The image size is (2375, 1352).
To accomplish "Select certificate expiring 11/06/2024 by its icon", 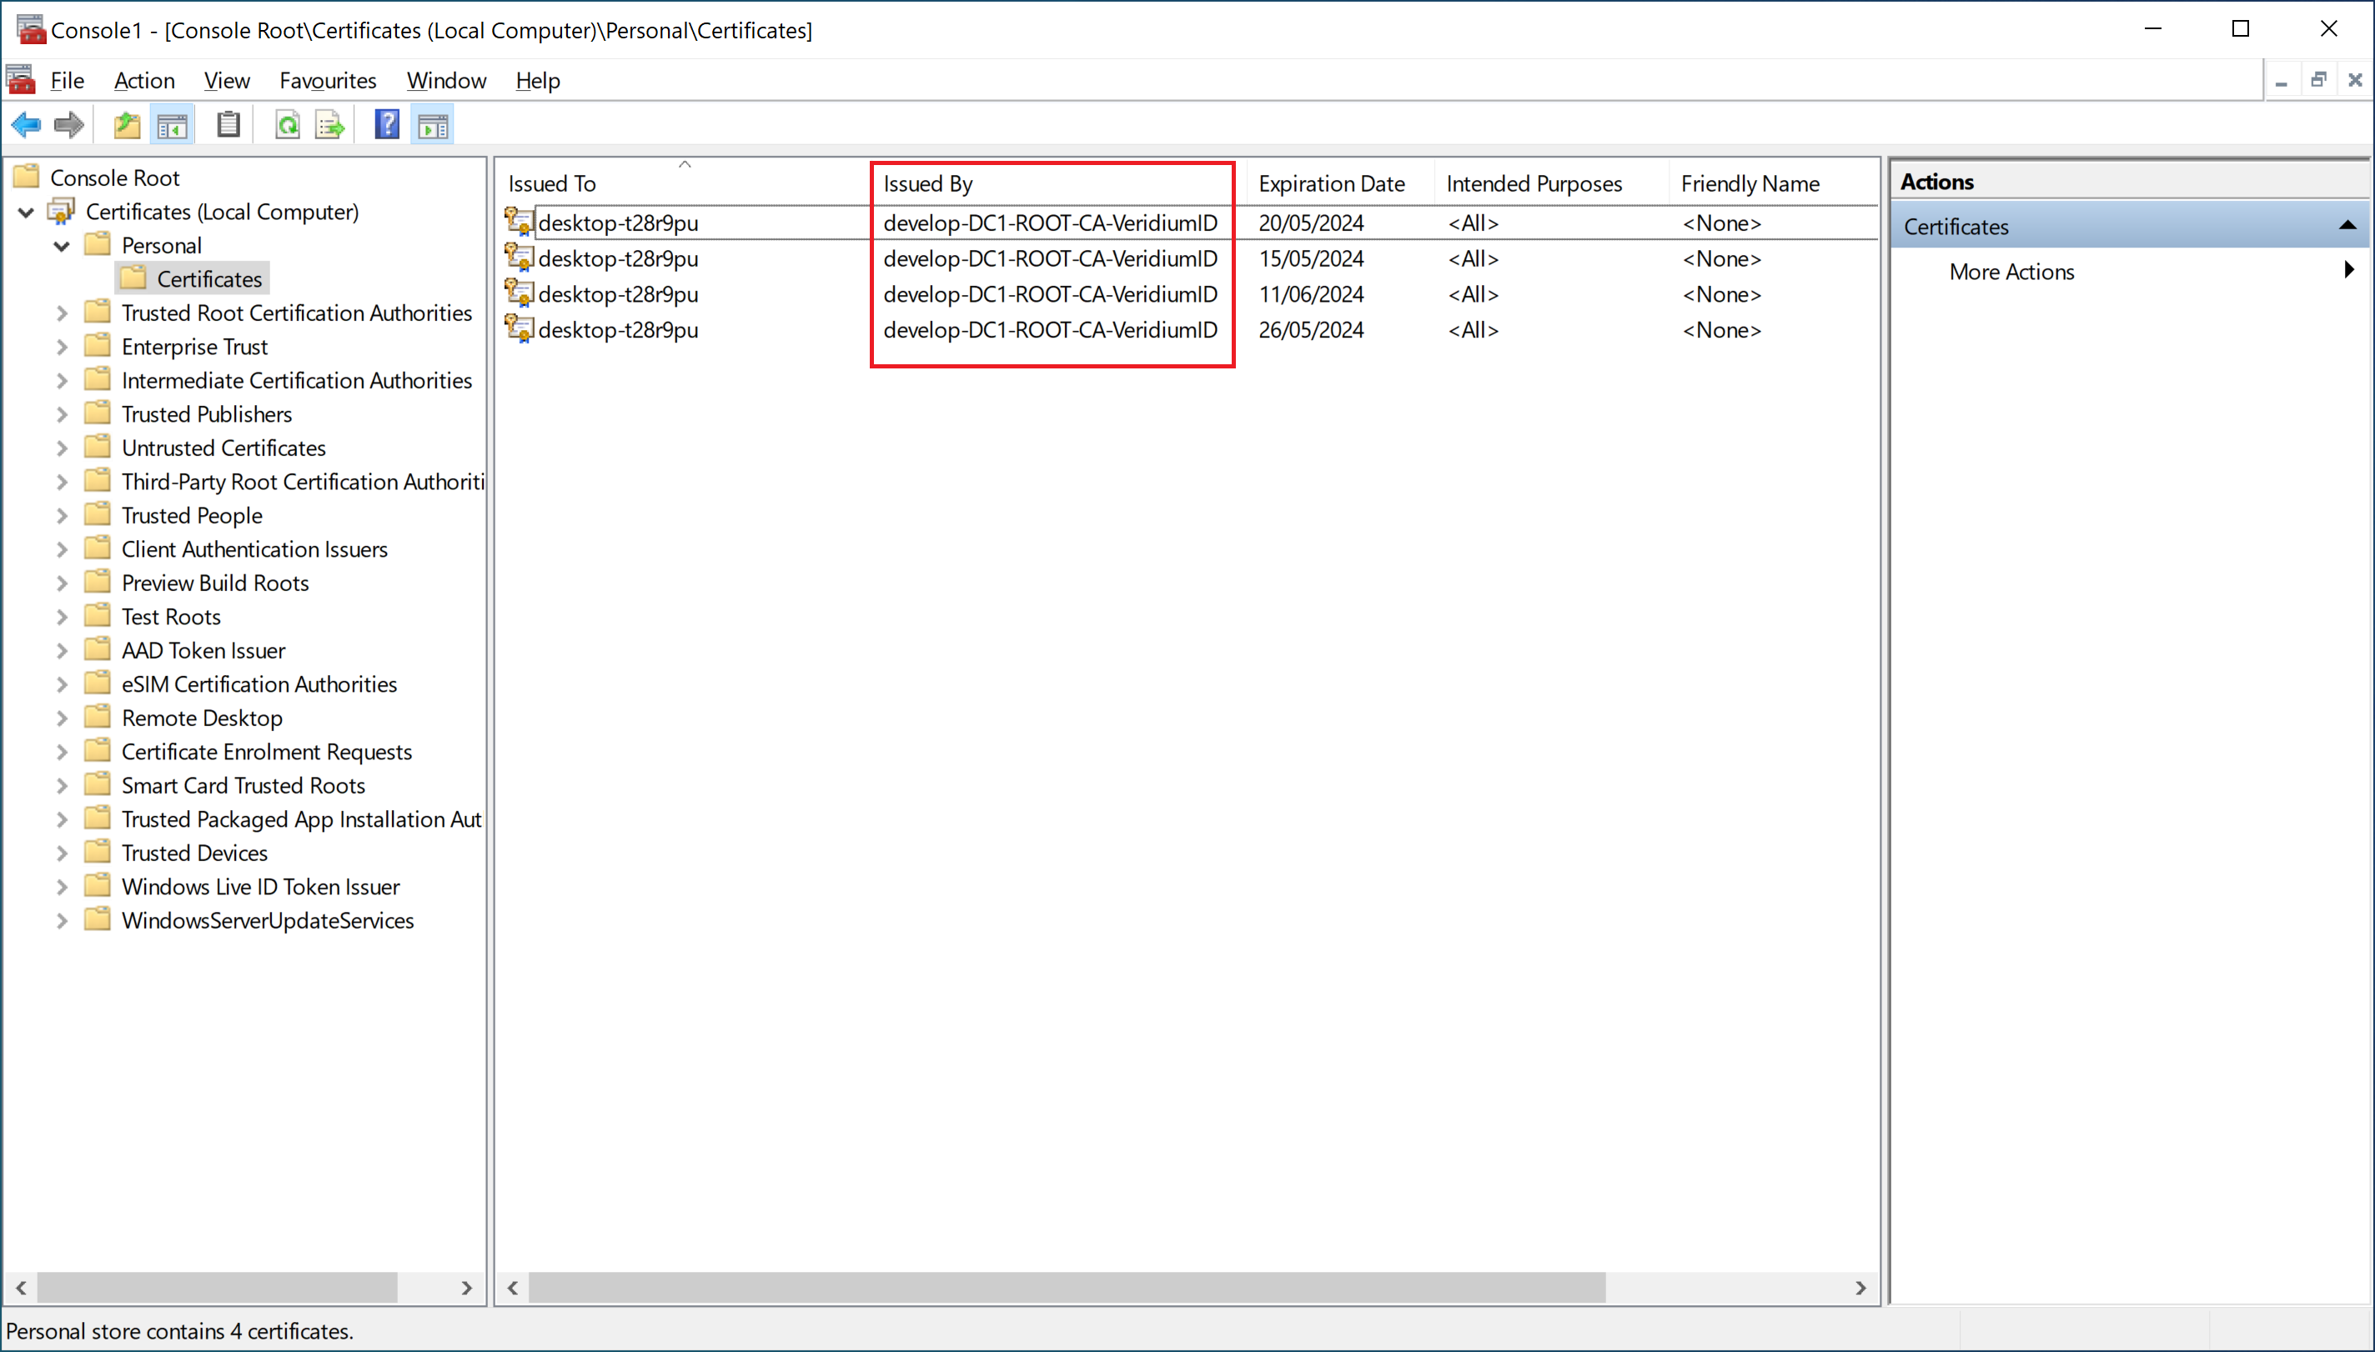I will coord(519,293).
